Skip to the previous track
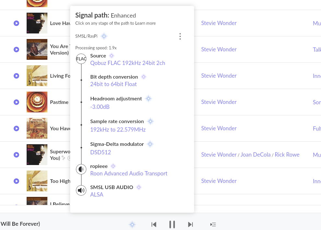Screen dimensions: 321x230 tap(154, 224)
